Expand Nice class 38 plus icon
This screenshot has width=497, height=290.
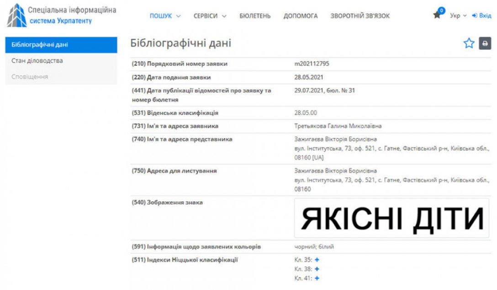[317, 269]
